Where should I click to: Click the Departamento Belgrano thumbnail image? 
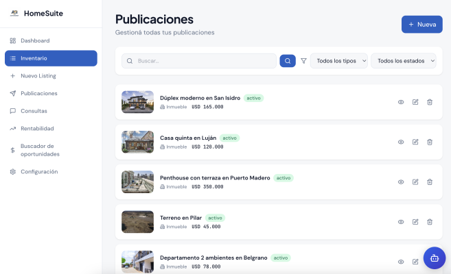(137, 262)
